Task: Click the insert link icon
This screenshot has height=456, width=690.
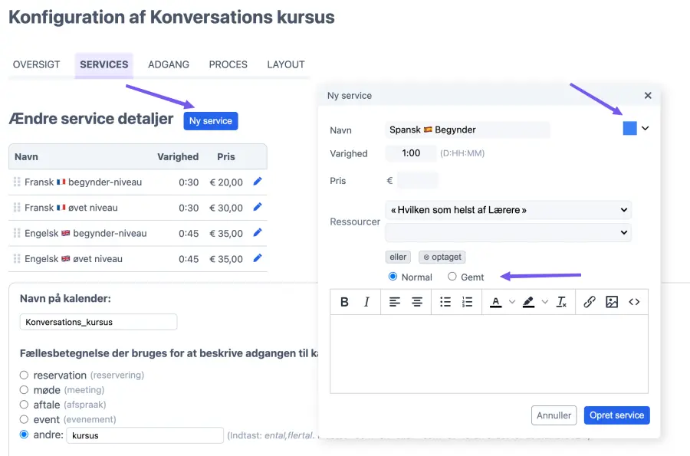Action: coord(589,302)
